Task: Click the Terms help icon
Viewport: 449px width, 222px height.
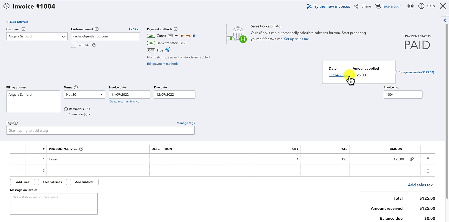Action: point(76,87)
